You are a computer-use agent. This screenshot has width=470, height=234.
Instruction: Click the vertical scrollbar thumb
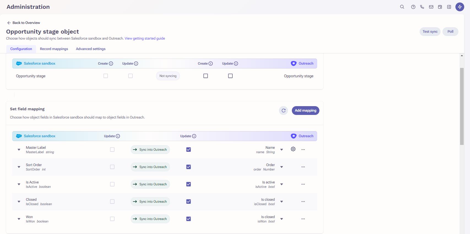coord(462,106)
